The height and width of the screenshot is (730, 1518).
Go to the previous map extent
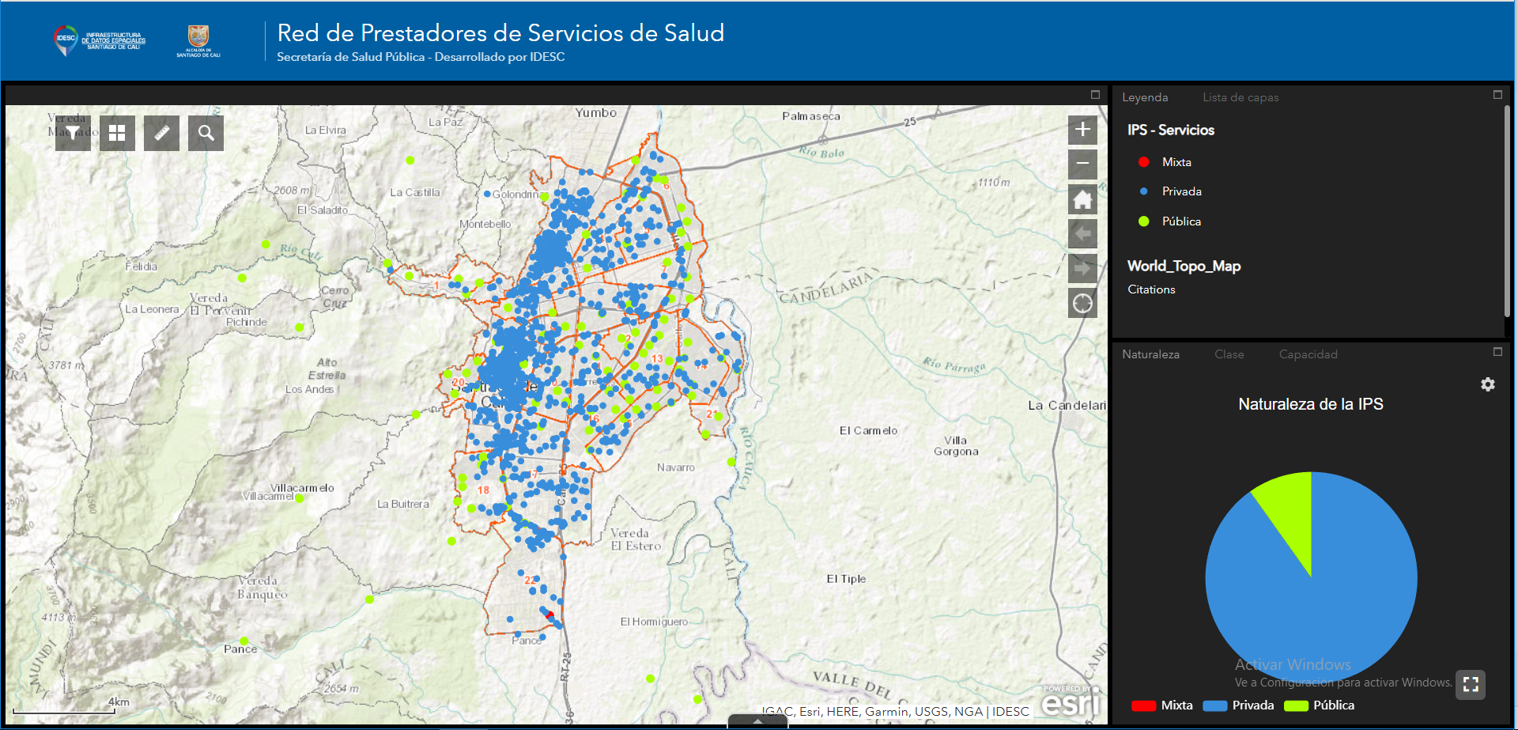pyautogui.click(x=1082, y=234)
